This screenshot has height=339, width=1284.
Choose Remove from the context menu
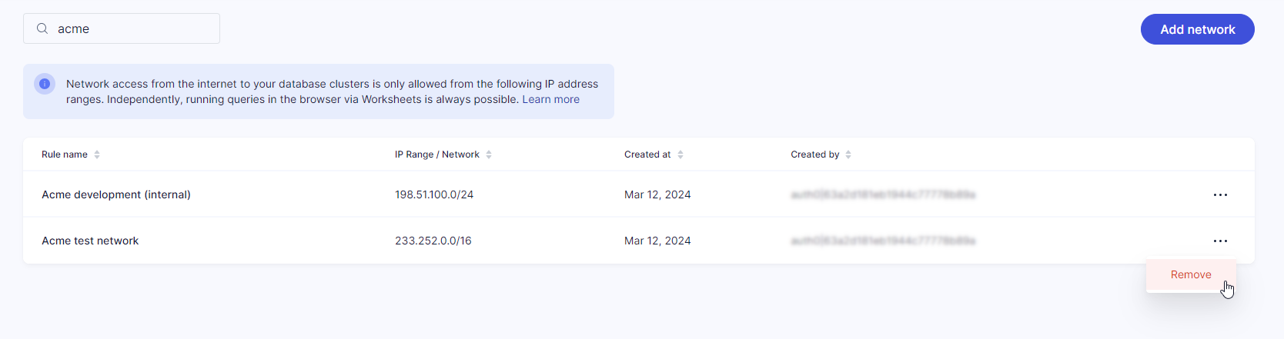(1190, 274)
